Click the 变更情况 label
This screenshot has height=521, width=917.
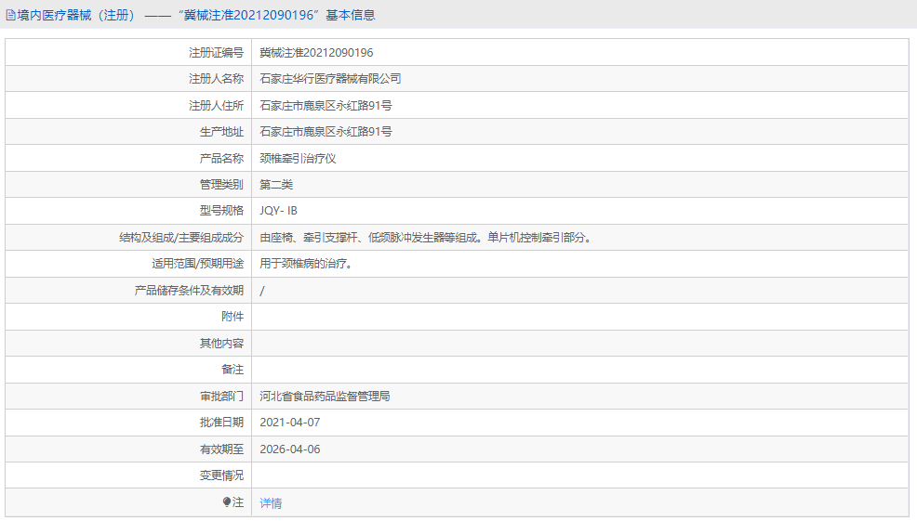click(x=221, y=475)
